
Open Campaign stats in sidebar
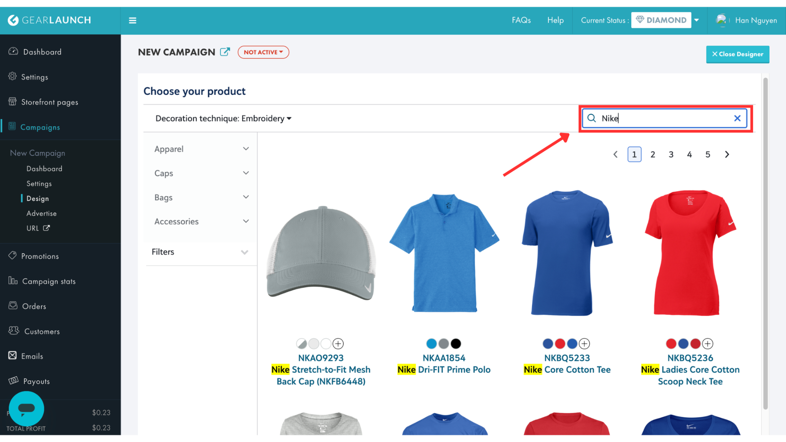point(49,281)
